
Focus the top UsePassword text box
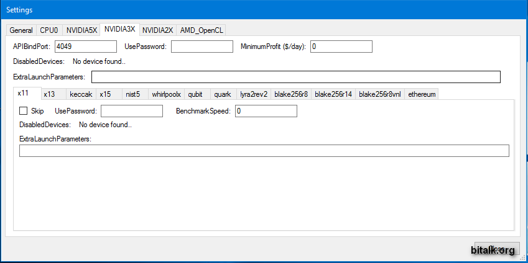pos(201,47)
